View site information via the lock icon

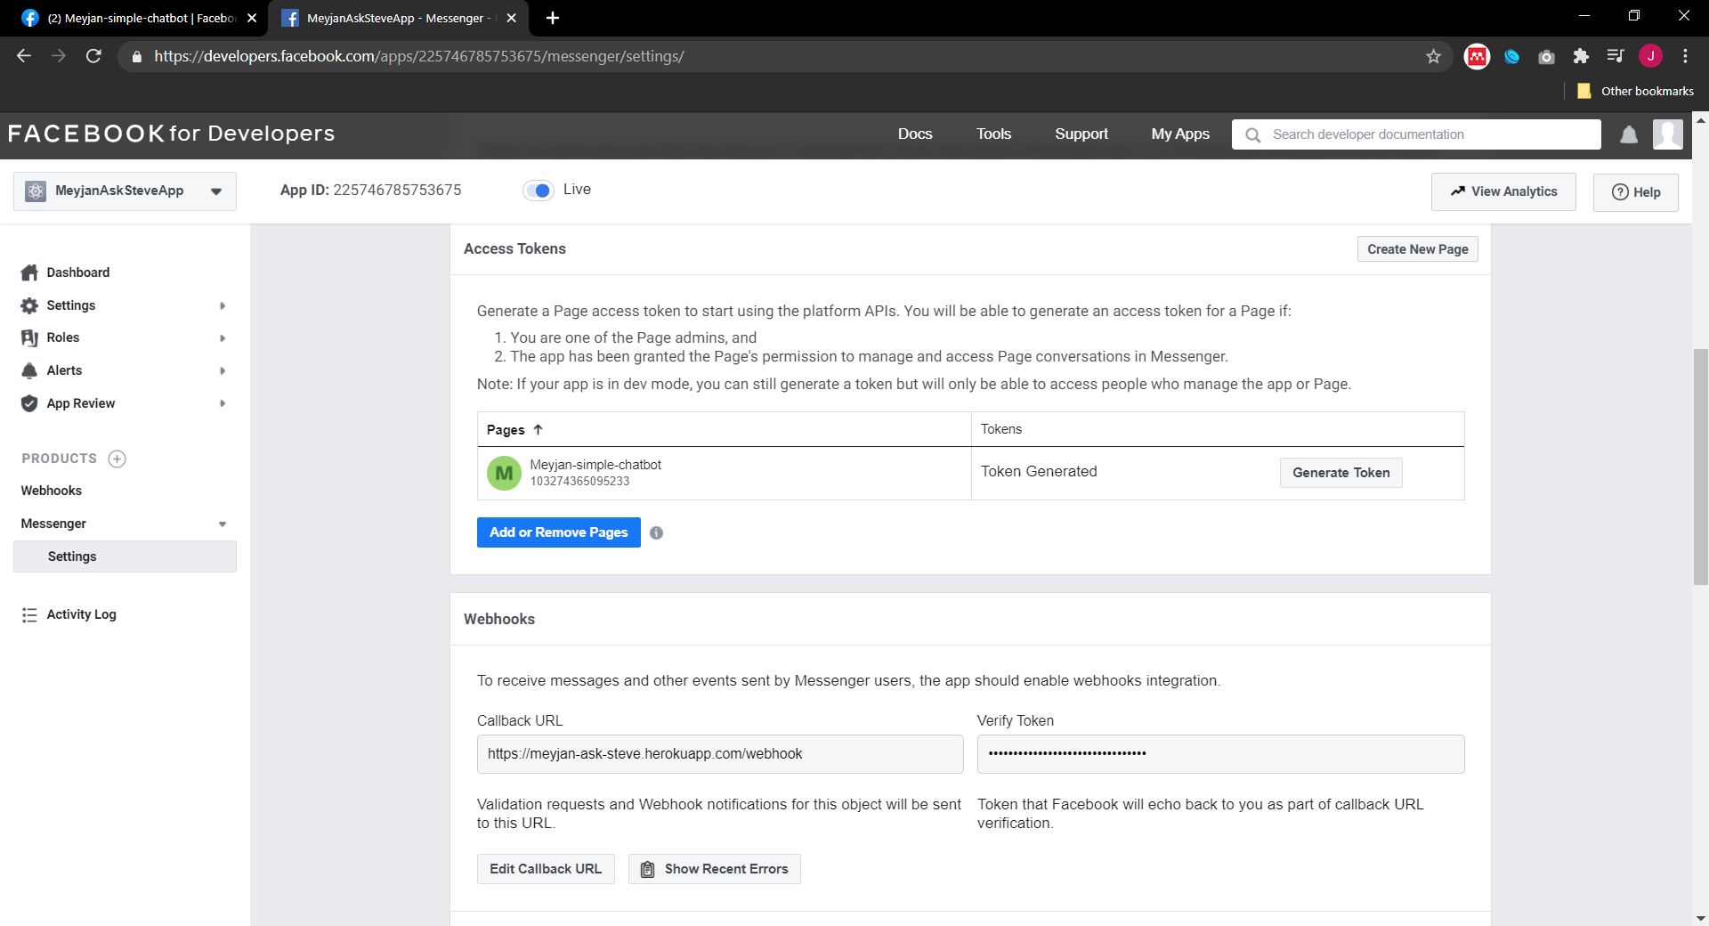136,56
